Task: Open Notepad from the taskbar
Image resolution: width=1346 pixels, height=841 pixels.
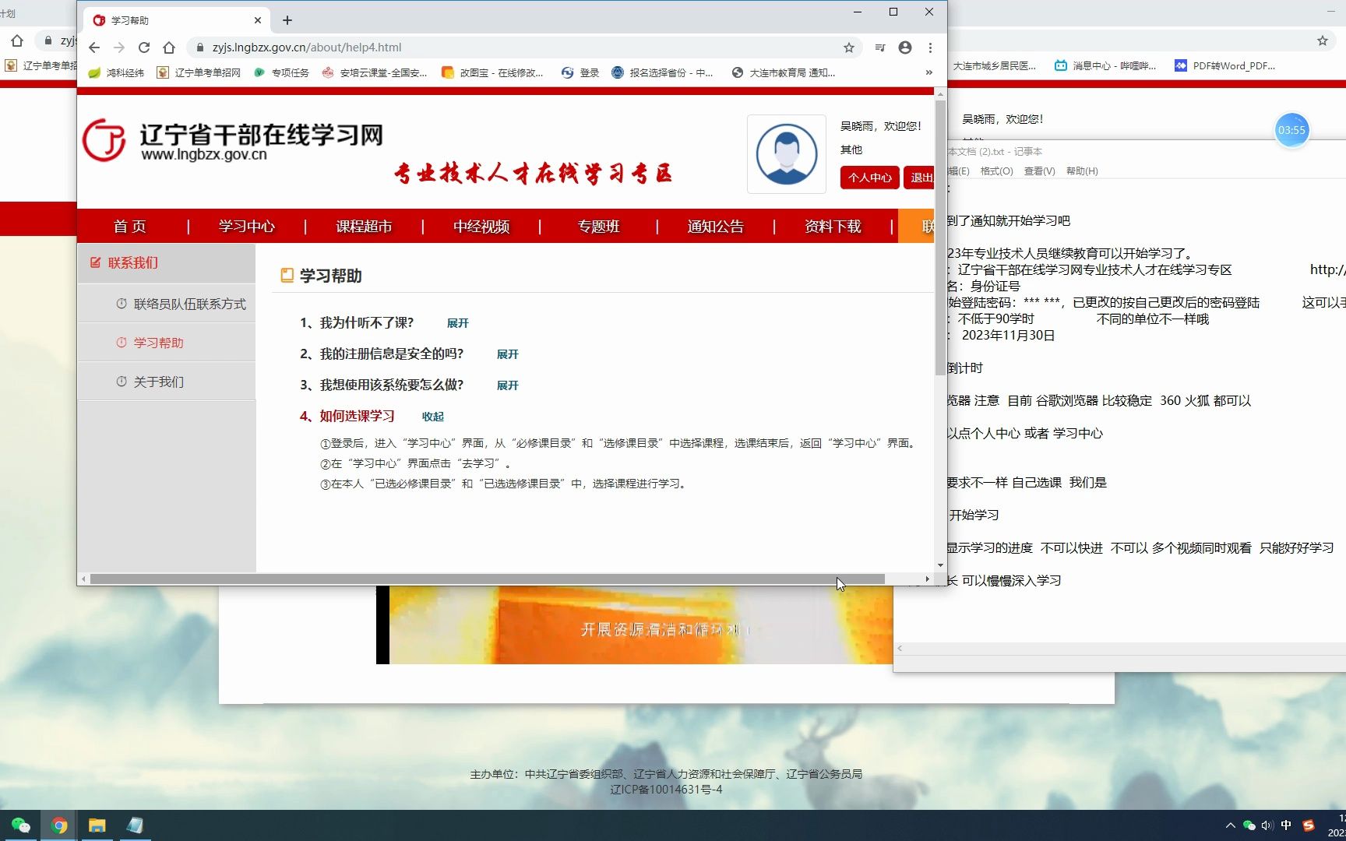Action: (135, 825)
